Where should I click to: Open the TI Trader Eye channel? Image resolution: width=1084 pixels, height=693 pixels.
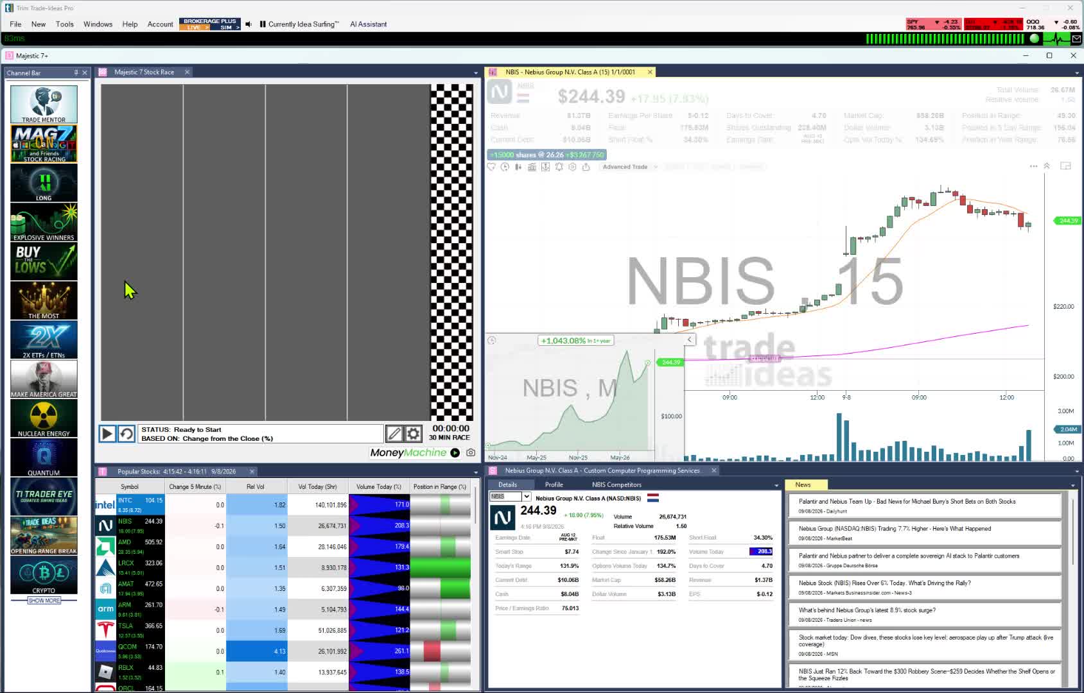(44, 497)
